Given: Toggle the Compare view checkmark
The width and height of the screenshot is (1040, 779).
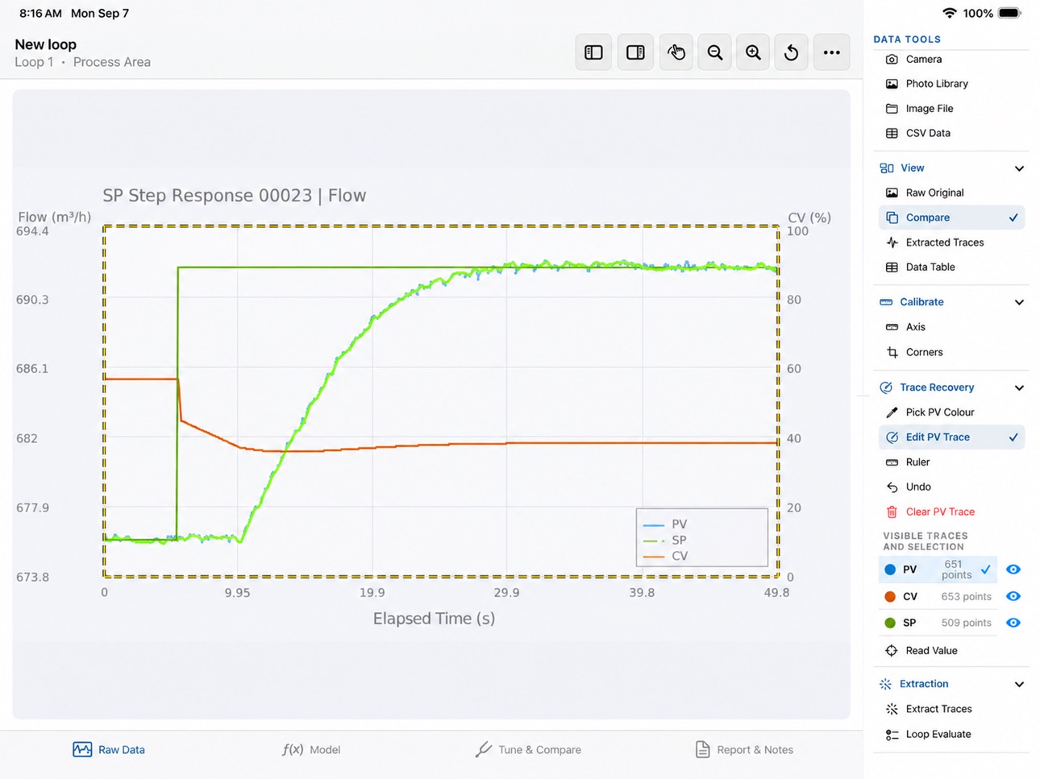Looking at the screenshot, I should pos(1013,218).
